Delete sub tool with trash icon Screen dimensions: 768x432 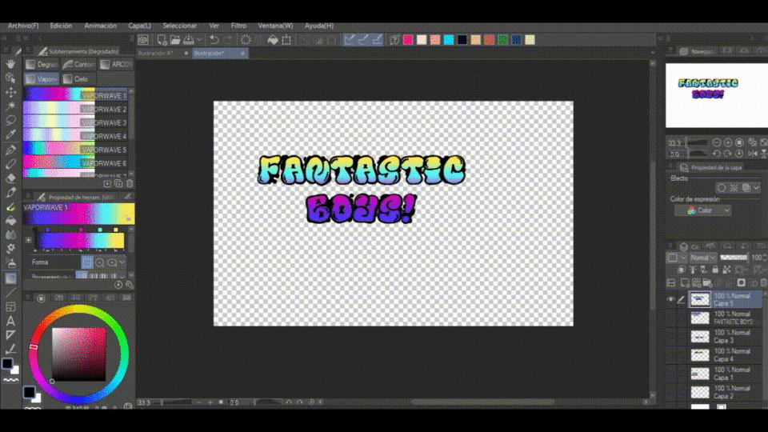130,183
